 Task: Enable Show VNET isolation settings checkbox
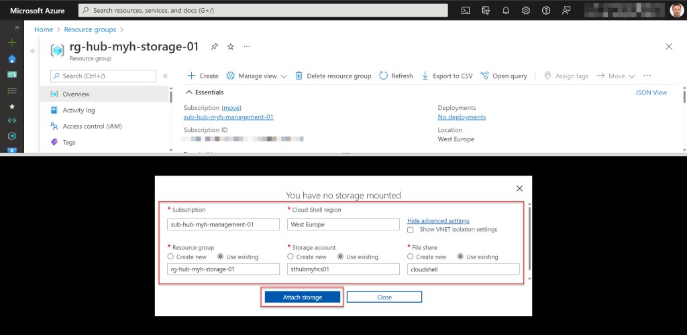(411, 230)
